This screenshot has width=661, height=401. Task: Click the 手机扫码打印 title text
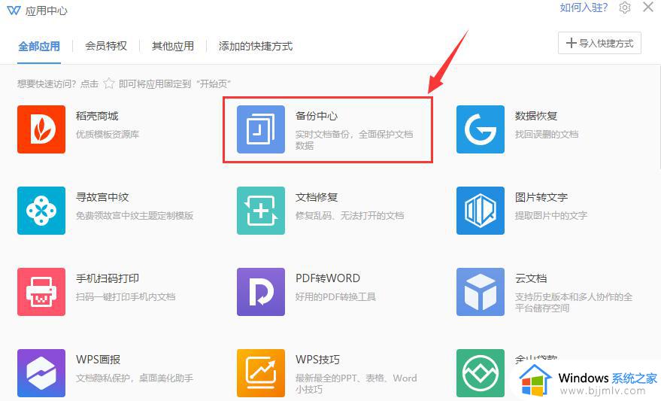108,278
